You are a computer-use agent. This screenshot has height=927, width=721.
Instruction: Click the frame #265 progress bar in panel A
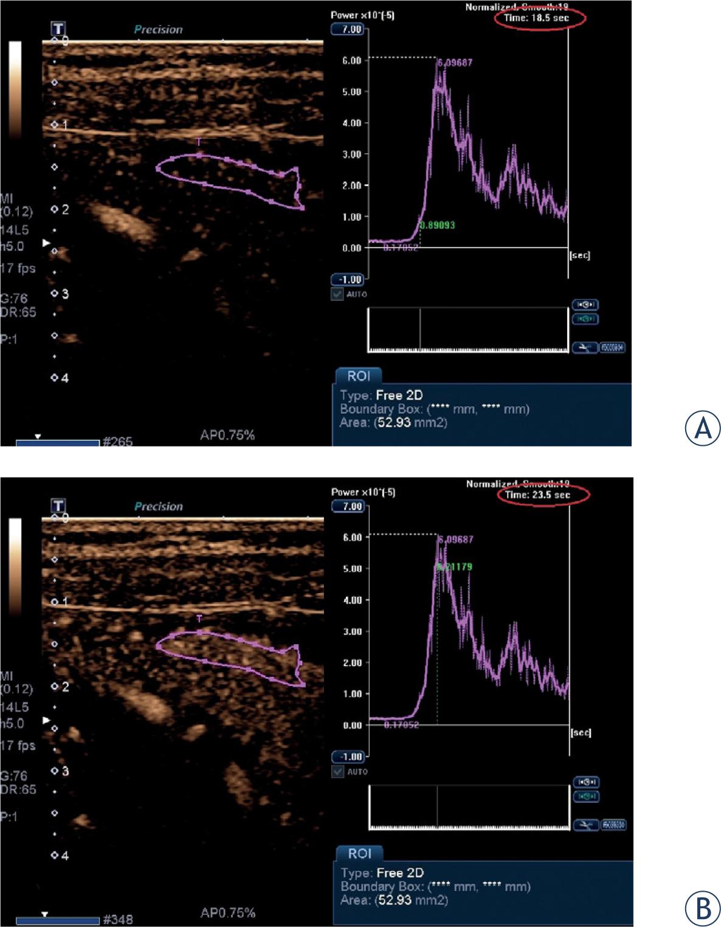pos(58,442)
